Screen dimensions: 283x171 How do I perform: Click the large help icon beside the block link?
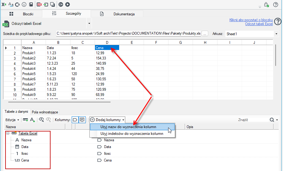[x=277, y=22]
